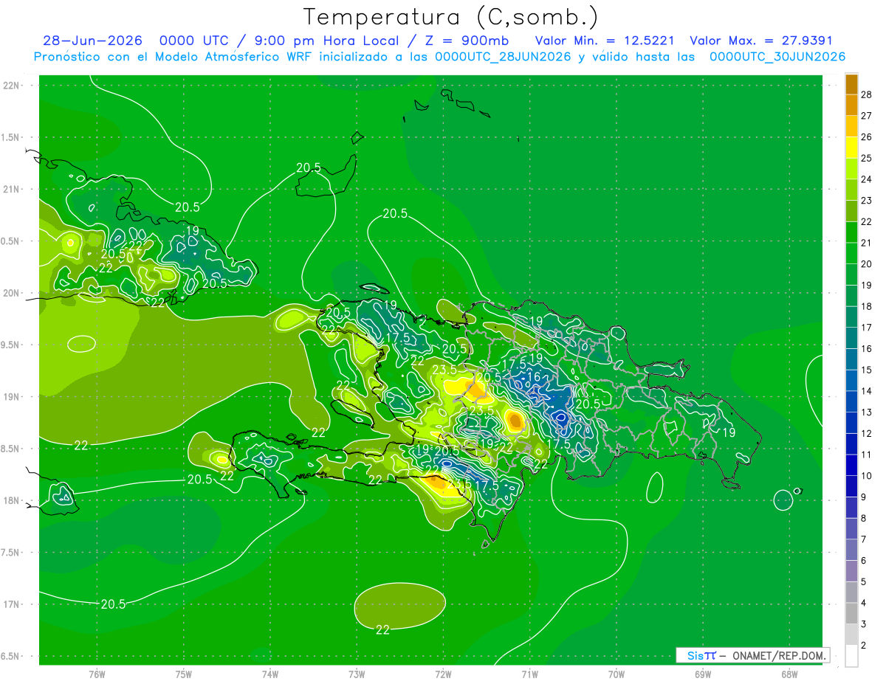Image resolution: width=886 pixels, height=684 pixels.
Task: Click legend value "28"
Action: (x=867, y=94)
